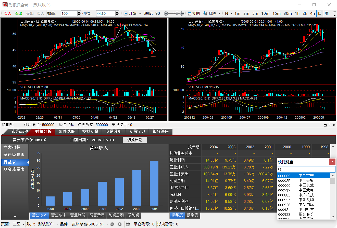This screenshot has height=228, width=337.
Task: Open the 页面 二图 layout dropdown
Action: coord(19,224)
